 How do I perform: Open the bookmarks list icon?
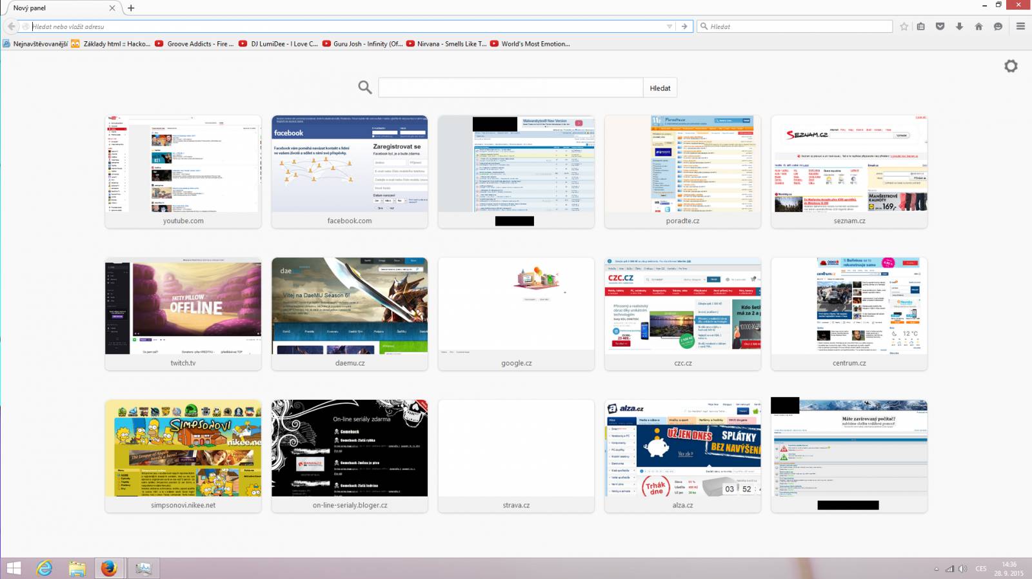921,26
